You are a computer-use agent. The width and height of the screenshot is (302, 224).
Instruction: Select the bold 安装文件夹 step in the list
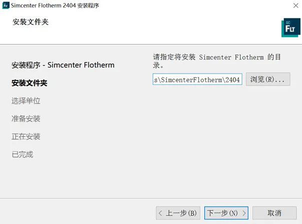coord(30,83)
